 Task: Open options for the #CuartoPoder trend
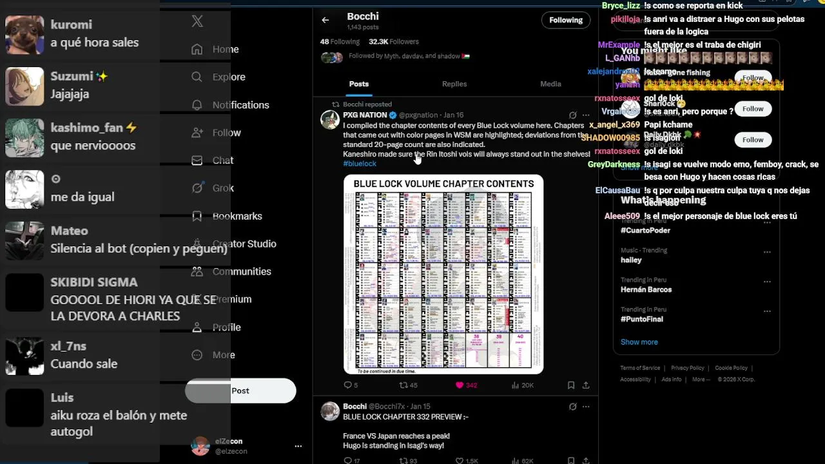click(767, 222)
